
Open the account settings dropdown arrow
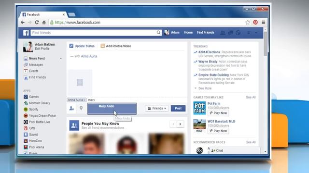[256, 33]
